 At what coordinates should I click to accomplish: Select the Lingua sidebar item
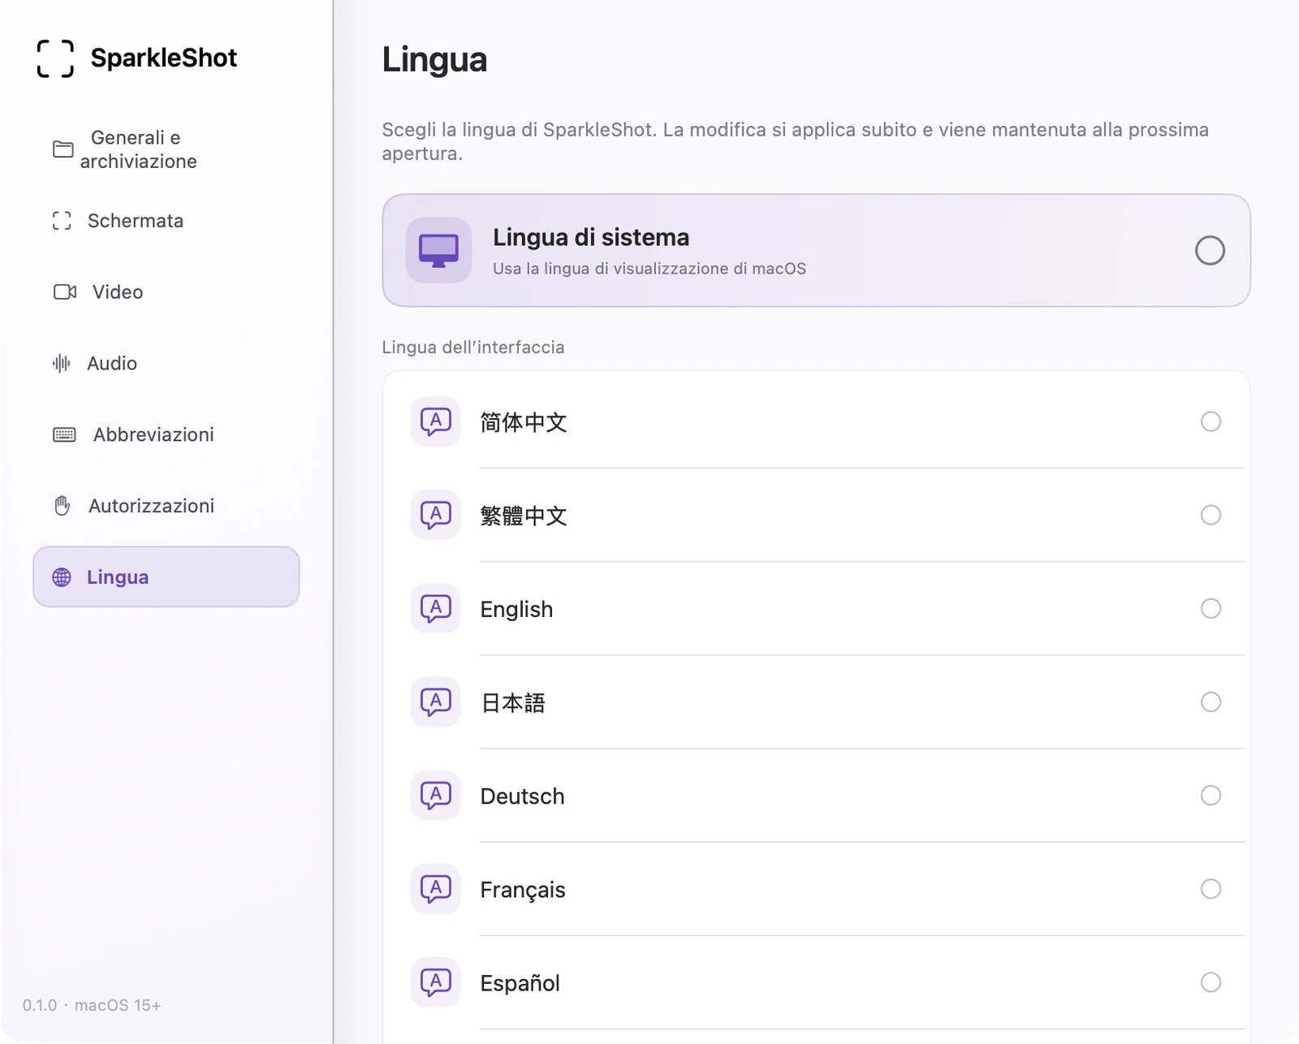tap(166, 576)
